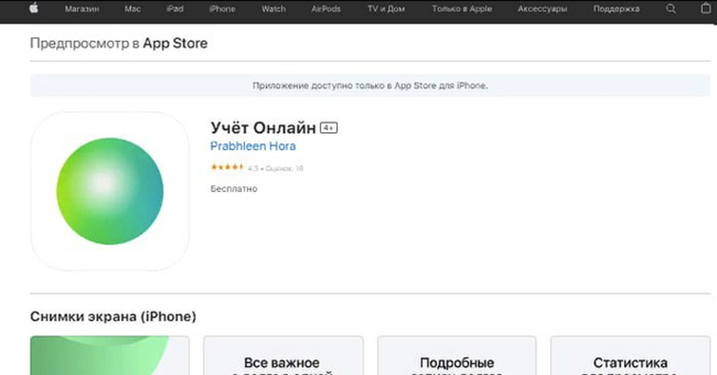This screenshot has width=717, height=375.
Task: Open the search magnifier icon
Action: 672,9
